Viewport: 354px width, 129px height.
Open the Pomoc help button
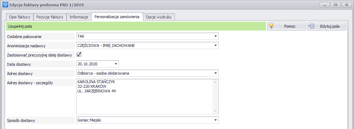(x=287, y=26)
